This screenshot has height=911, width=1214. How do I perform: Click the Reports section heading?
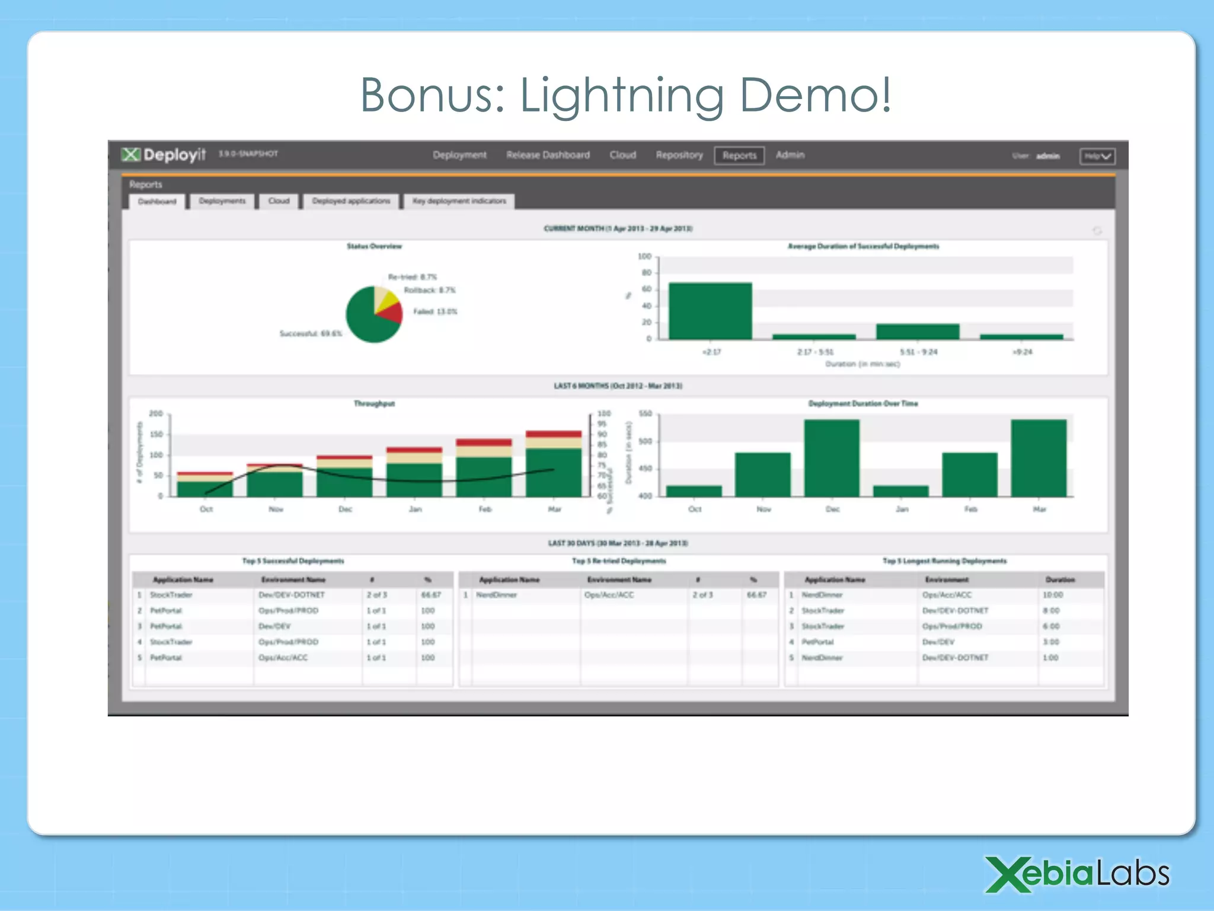pyautogui.click(x=145, y=184)
